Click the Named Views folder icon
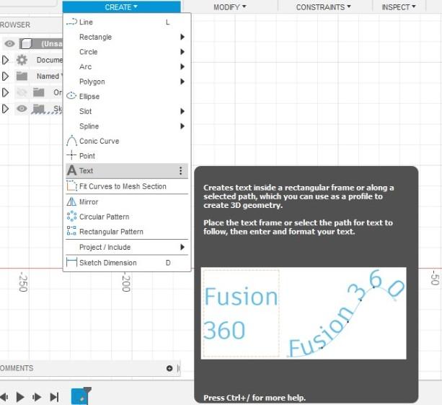Image resolution: width=442 pixels, height=405 pixels. [x=22, y=77]
